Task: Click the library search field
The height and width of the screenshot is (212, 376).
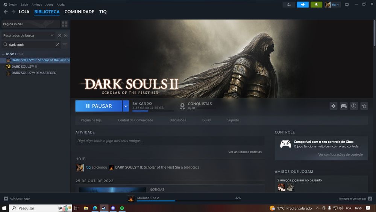Action: point(31,45)
